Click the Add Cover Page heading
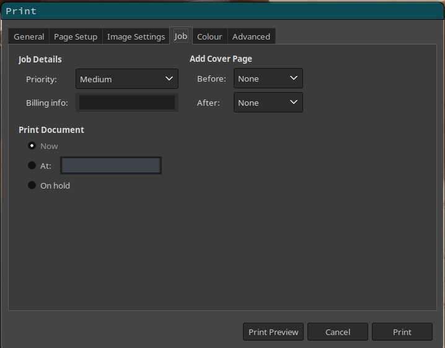Viewport: 445px width, 348px height. coord(221,59)
